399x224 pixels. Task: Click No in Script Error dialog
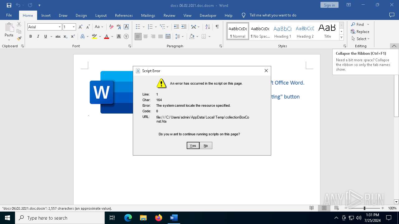(x=206, y=146)
